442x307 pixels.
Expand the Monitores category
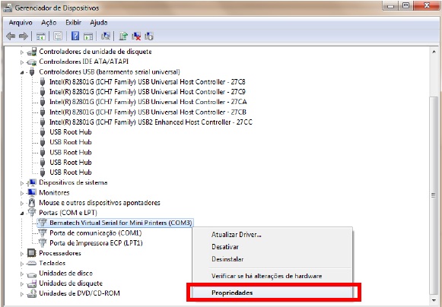click(x=22, y=193)
